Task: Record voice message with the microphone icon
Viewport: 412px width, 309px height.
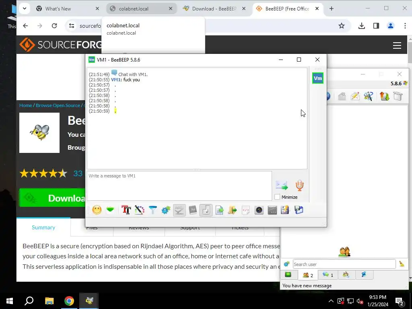Action: click(299, 185)
